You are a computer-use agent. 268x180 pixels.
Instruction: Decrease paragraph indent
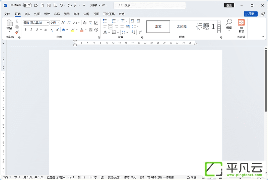[x=133, y=21]
